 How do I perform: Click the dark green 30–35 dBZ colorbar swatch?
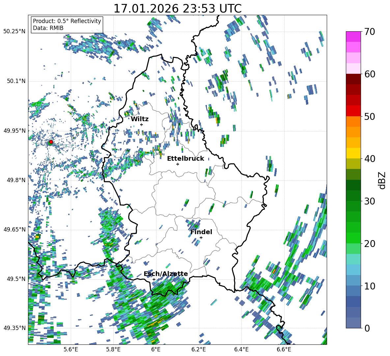coord(353,185)
